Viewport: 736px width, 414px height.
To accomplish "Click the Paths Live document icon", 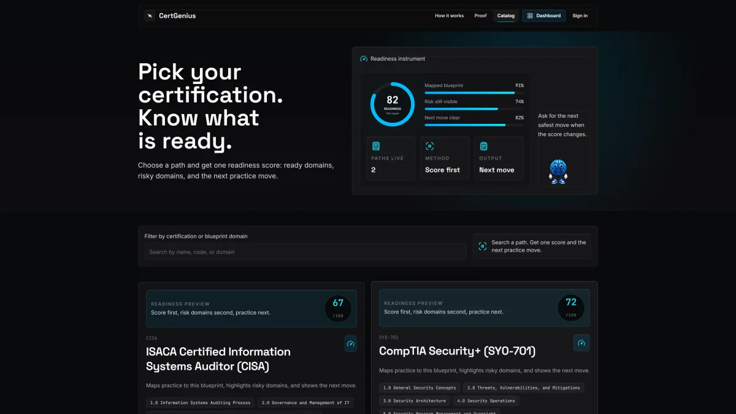I will click(376, 146).
